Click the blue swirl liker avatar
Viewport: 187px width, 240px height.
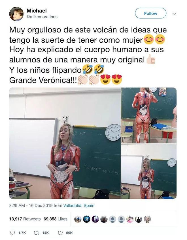[87, 219]
